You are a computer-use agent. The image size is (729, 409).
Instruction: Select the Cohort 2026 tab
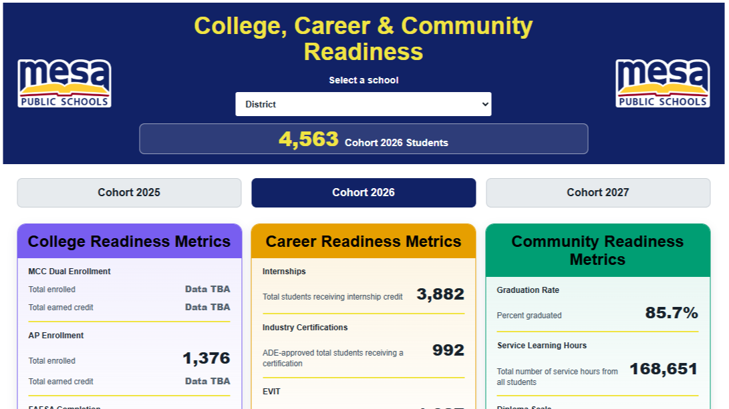[363, 193]
